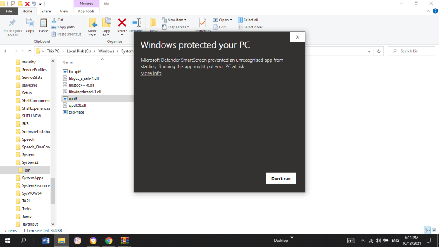This screenshot has height=247, width=439.
Task: Open the App Tools tab
Action: (86, 11)
